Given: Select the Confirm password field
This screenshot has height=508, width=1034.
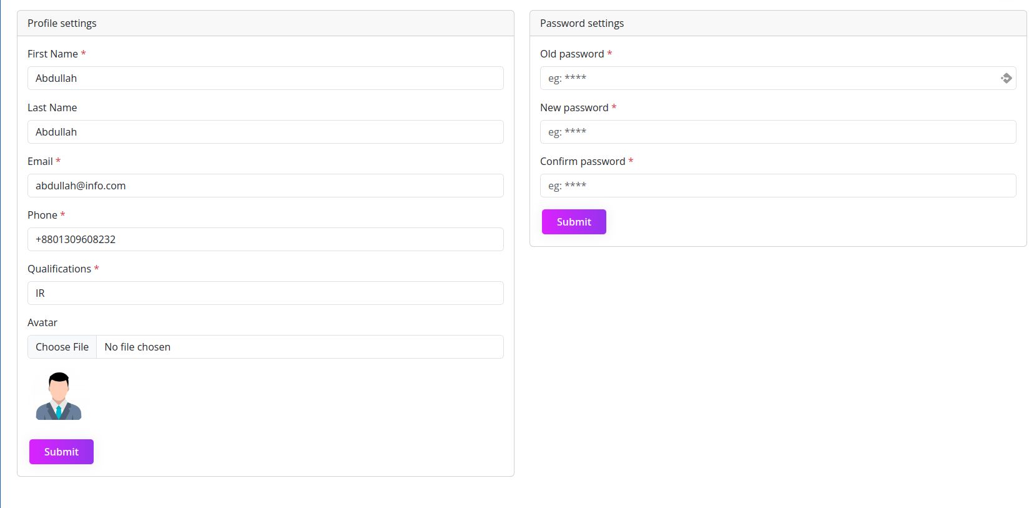Looking at the screenshot, I should coord(778,186).
